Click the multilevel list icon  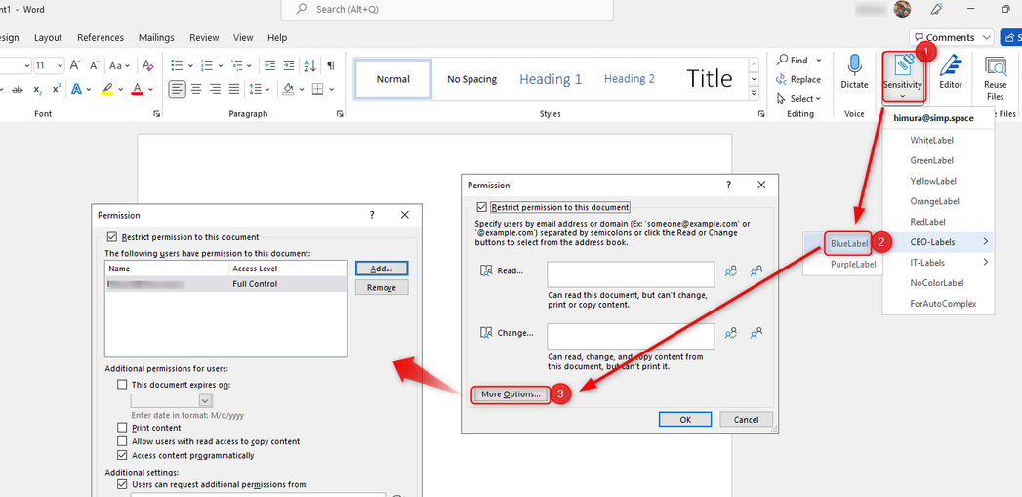click(236, 65)
